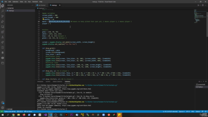Viewport: 208px width, 117px height.
Task: Open the new terminal launch profile dropdown
Action: [x=201, y=82]
